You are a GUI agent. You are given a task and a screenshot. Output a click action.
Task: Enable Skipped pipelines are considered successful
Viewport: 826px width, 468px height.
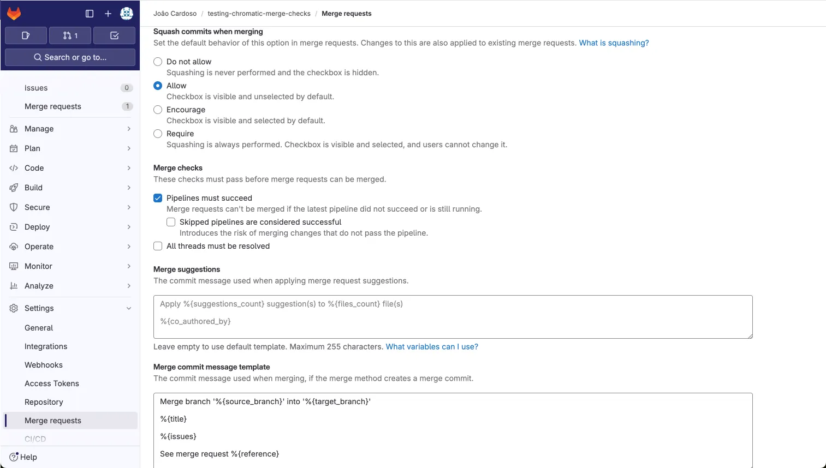click(170, 222)
